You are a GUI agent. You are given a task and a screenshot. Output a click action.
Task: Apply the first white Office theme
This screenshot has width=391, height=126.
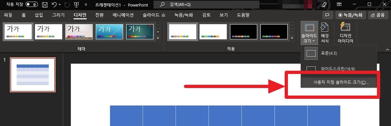18,32
